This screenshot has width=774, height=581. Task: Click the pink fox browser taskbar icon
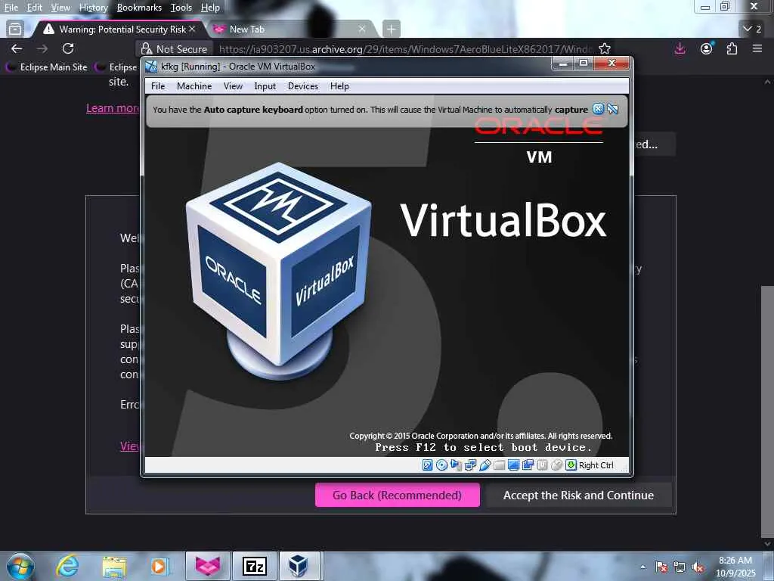pos(208,566)
